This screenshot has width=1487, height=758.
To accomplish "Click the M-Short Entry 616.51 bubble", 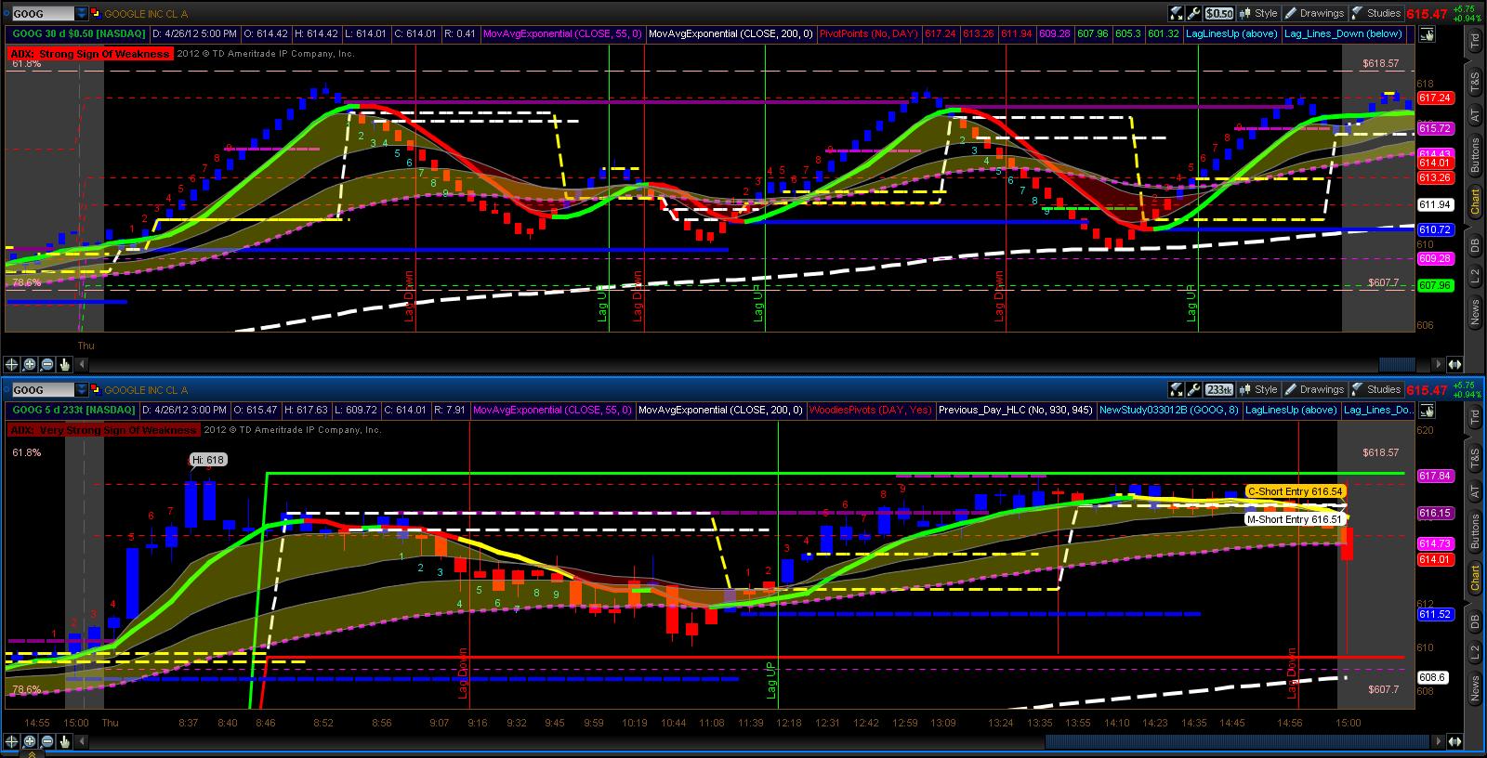I will tap(1295, 519).
